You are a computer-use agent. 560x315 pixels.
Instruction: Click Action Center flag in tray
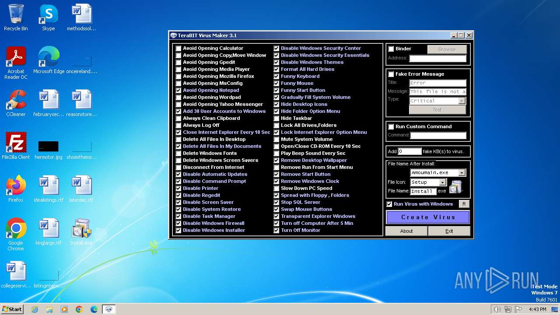(x=518, y=309)
